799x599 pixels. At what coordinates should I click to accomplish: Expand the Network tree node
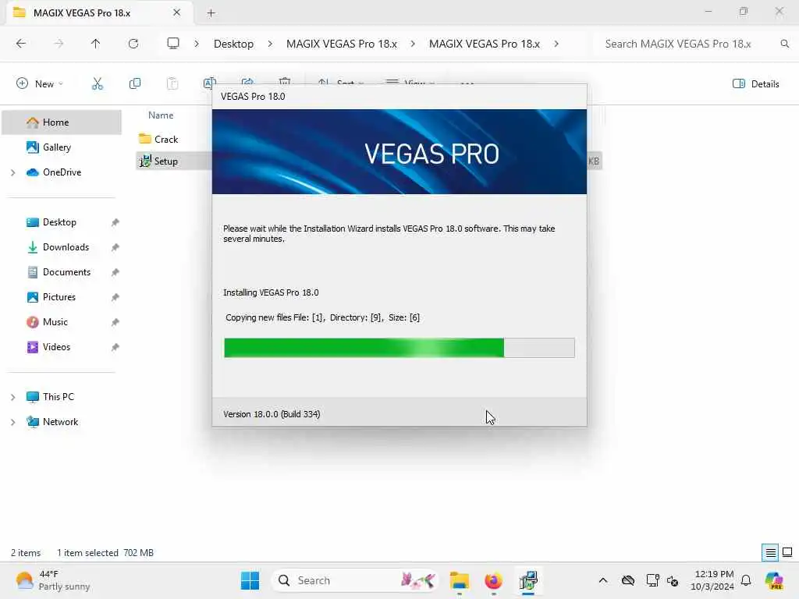click(12, 422)
